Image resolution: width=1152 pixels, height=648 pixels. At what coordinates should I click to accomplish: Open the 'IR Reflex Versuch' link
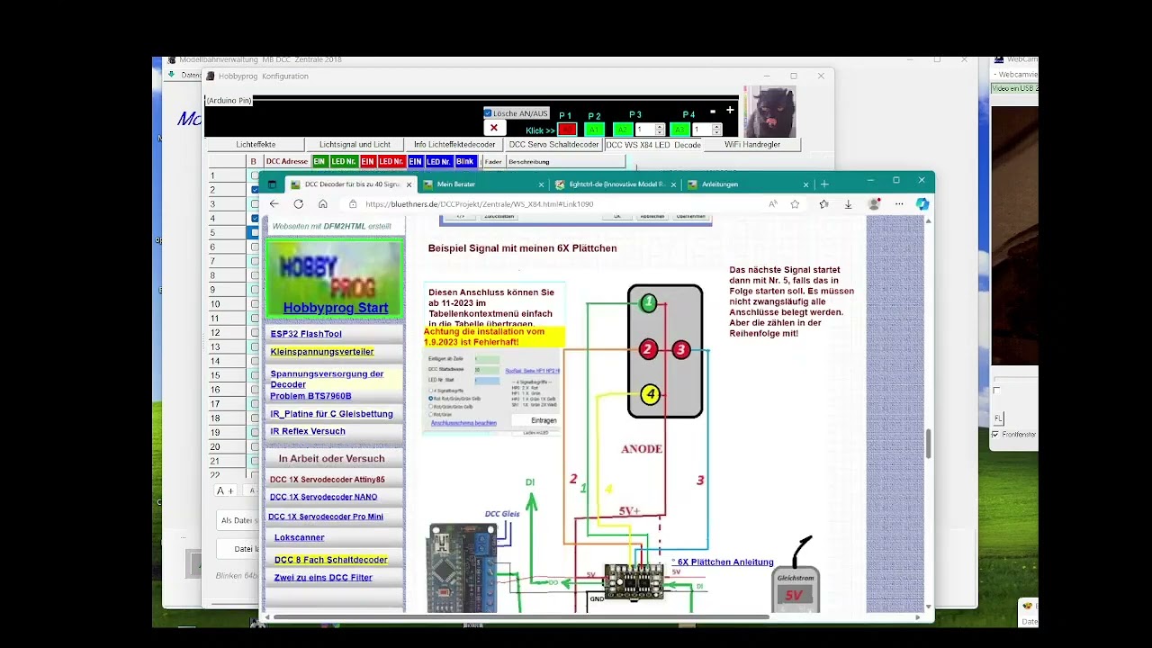click(x=308, y=431)
